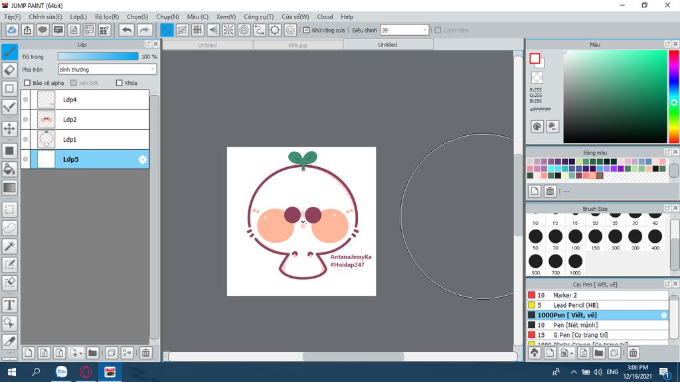This screenshot has width=680, height=382.
Task: Open the Chỉnh sửa(E) menu
Action: (45, 17)
